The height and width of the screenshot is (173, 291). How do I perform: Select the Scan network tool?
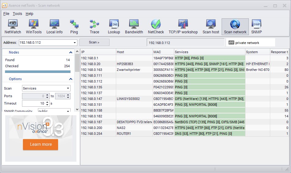235,27
